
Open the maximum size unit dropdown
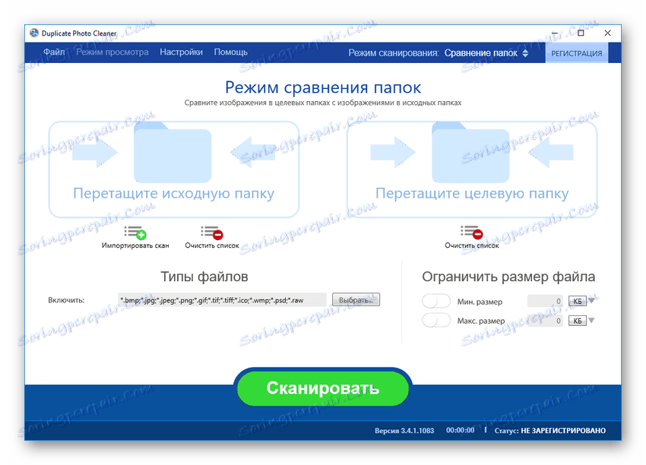tap(581, 321)
